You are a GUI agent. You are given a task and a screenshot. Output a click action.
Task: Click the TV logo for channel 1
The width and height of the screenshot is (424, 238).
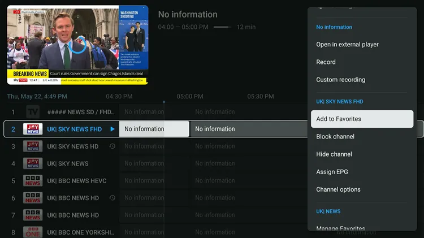[33, 112]
